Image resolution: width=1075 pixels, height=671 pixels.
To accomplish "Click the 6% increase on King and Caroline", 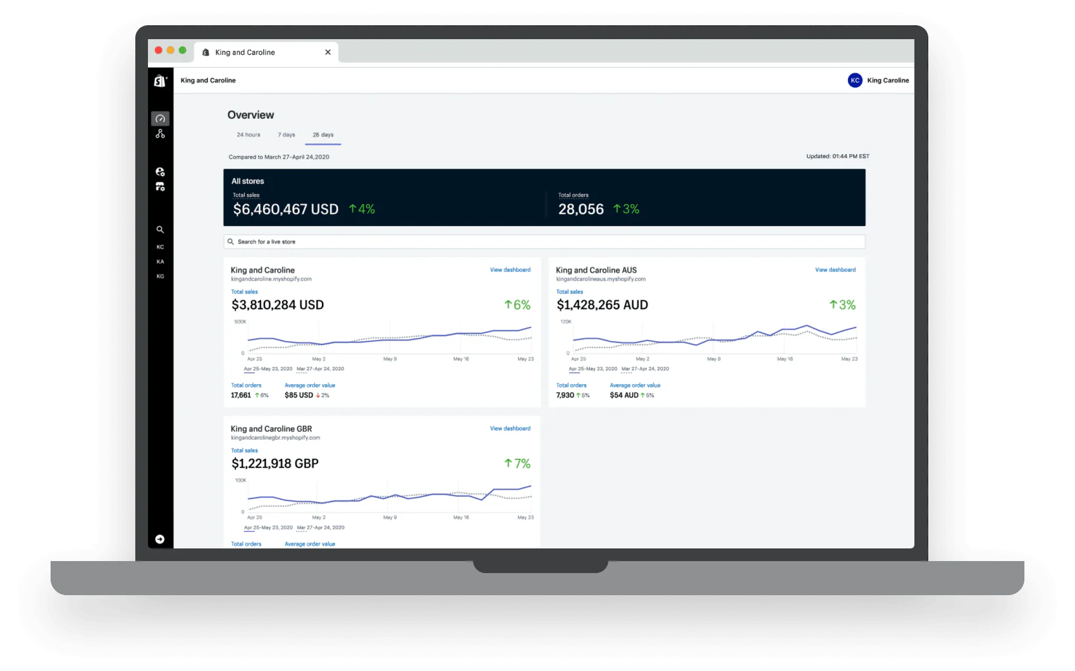I will [517, 305].
